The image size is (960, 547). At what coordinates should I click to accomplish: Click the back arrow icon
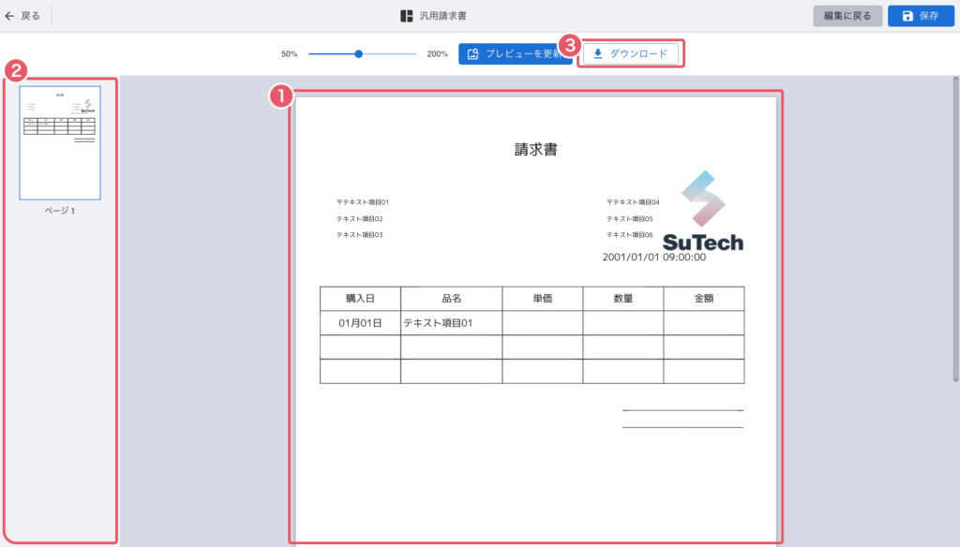tap(9, 16)
